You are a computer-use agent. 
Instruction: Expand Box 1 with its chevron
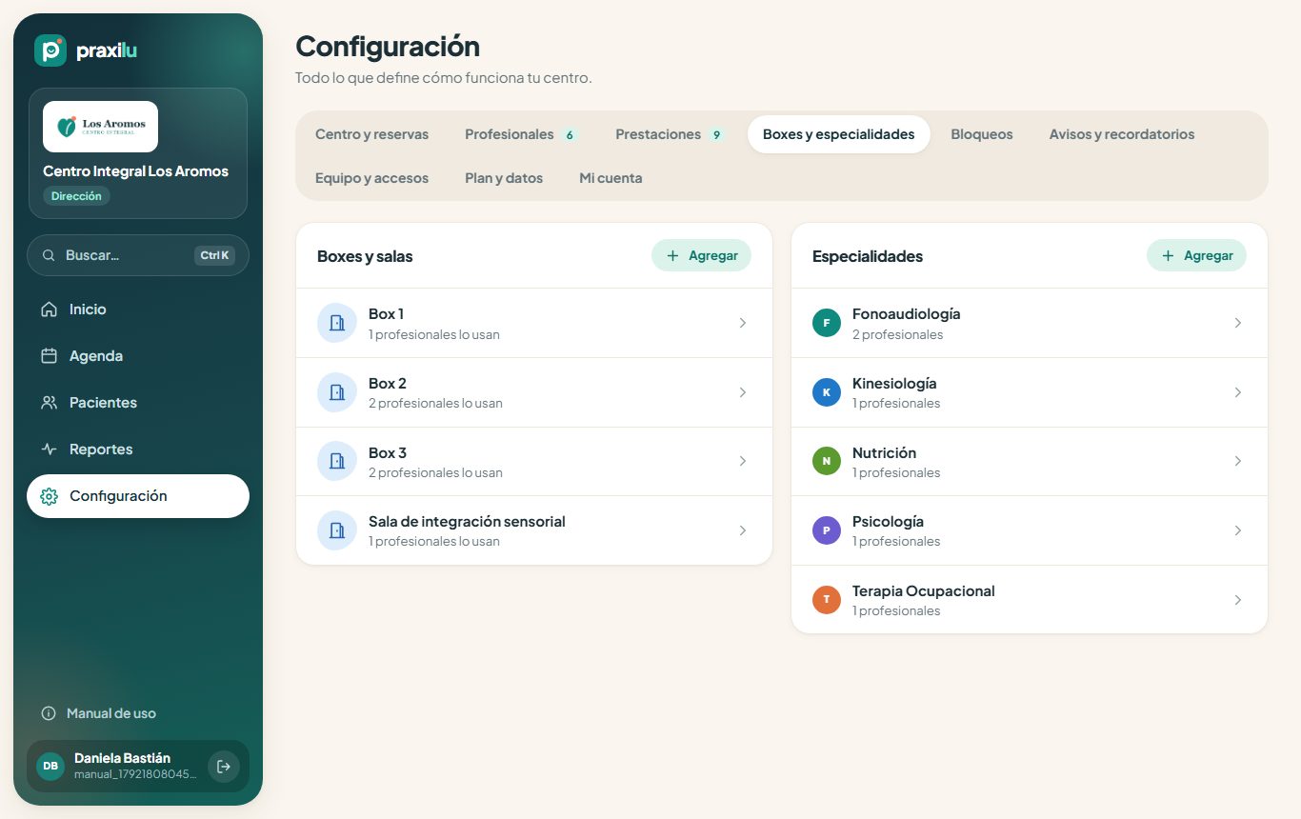[x=743, y=323]
